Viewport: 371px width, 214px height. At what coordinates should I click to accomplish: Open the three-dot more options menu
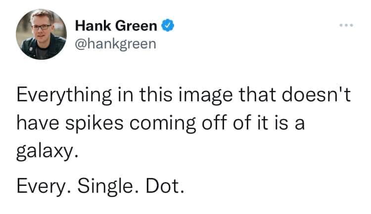(346, 24)
